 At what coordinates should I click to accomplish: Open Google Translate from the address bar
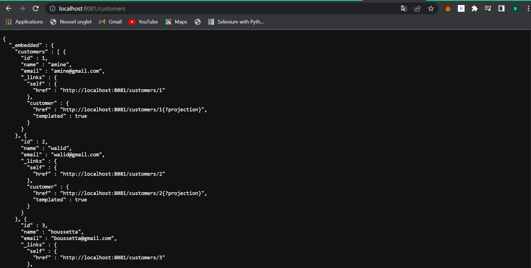404,8
